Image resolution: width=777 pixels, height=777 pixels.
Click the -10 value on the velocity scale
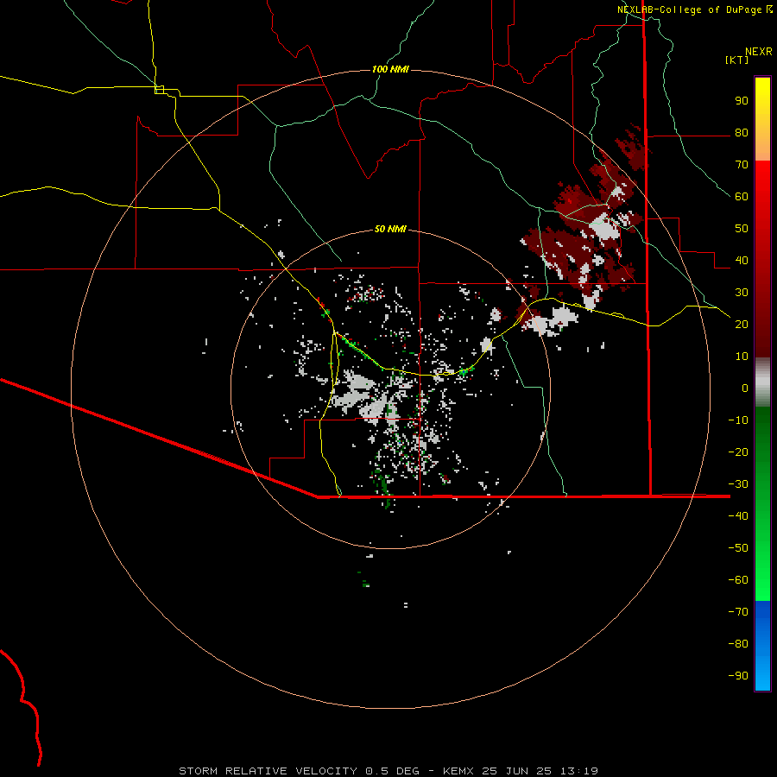(x=738, y=420)
